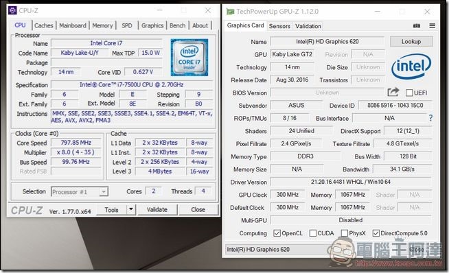Click the GPU-Z screenshot camera icon

(417, 26)
